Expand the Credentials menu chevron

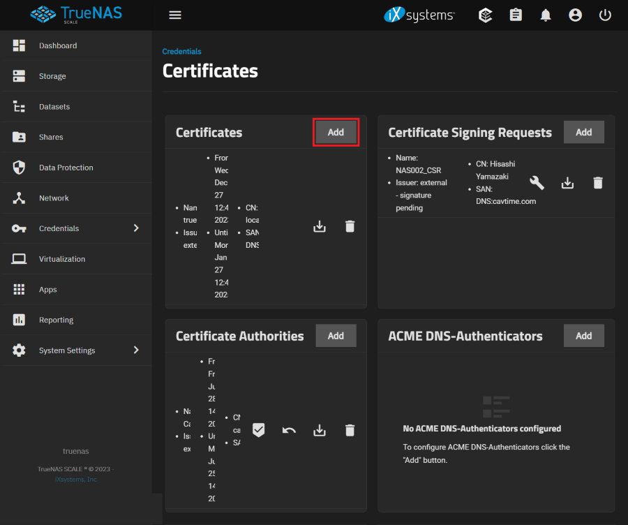click(x=136, y=228)
